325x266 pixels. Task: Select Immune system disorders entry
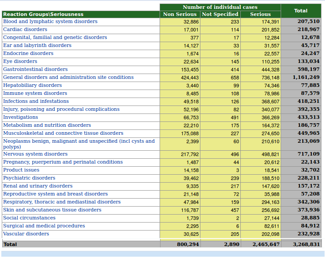[35, 94]
